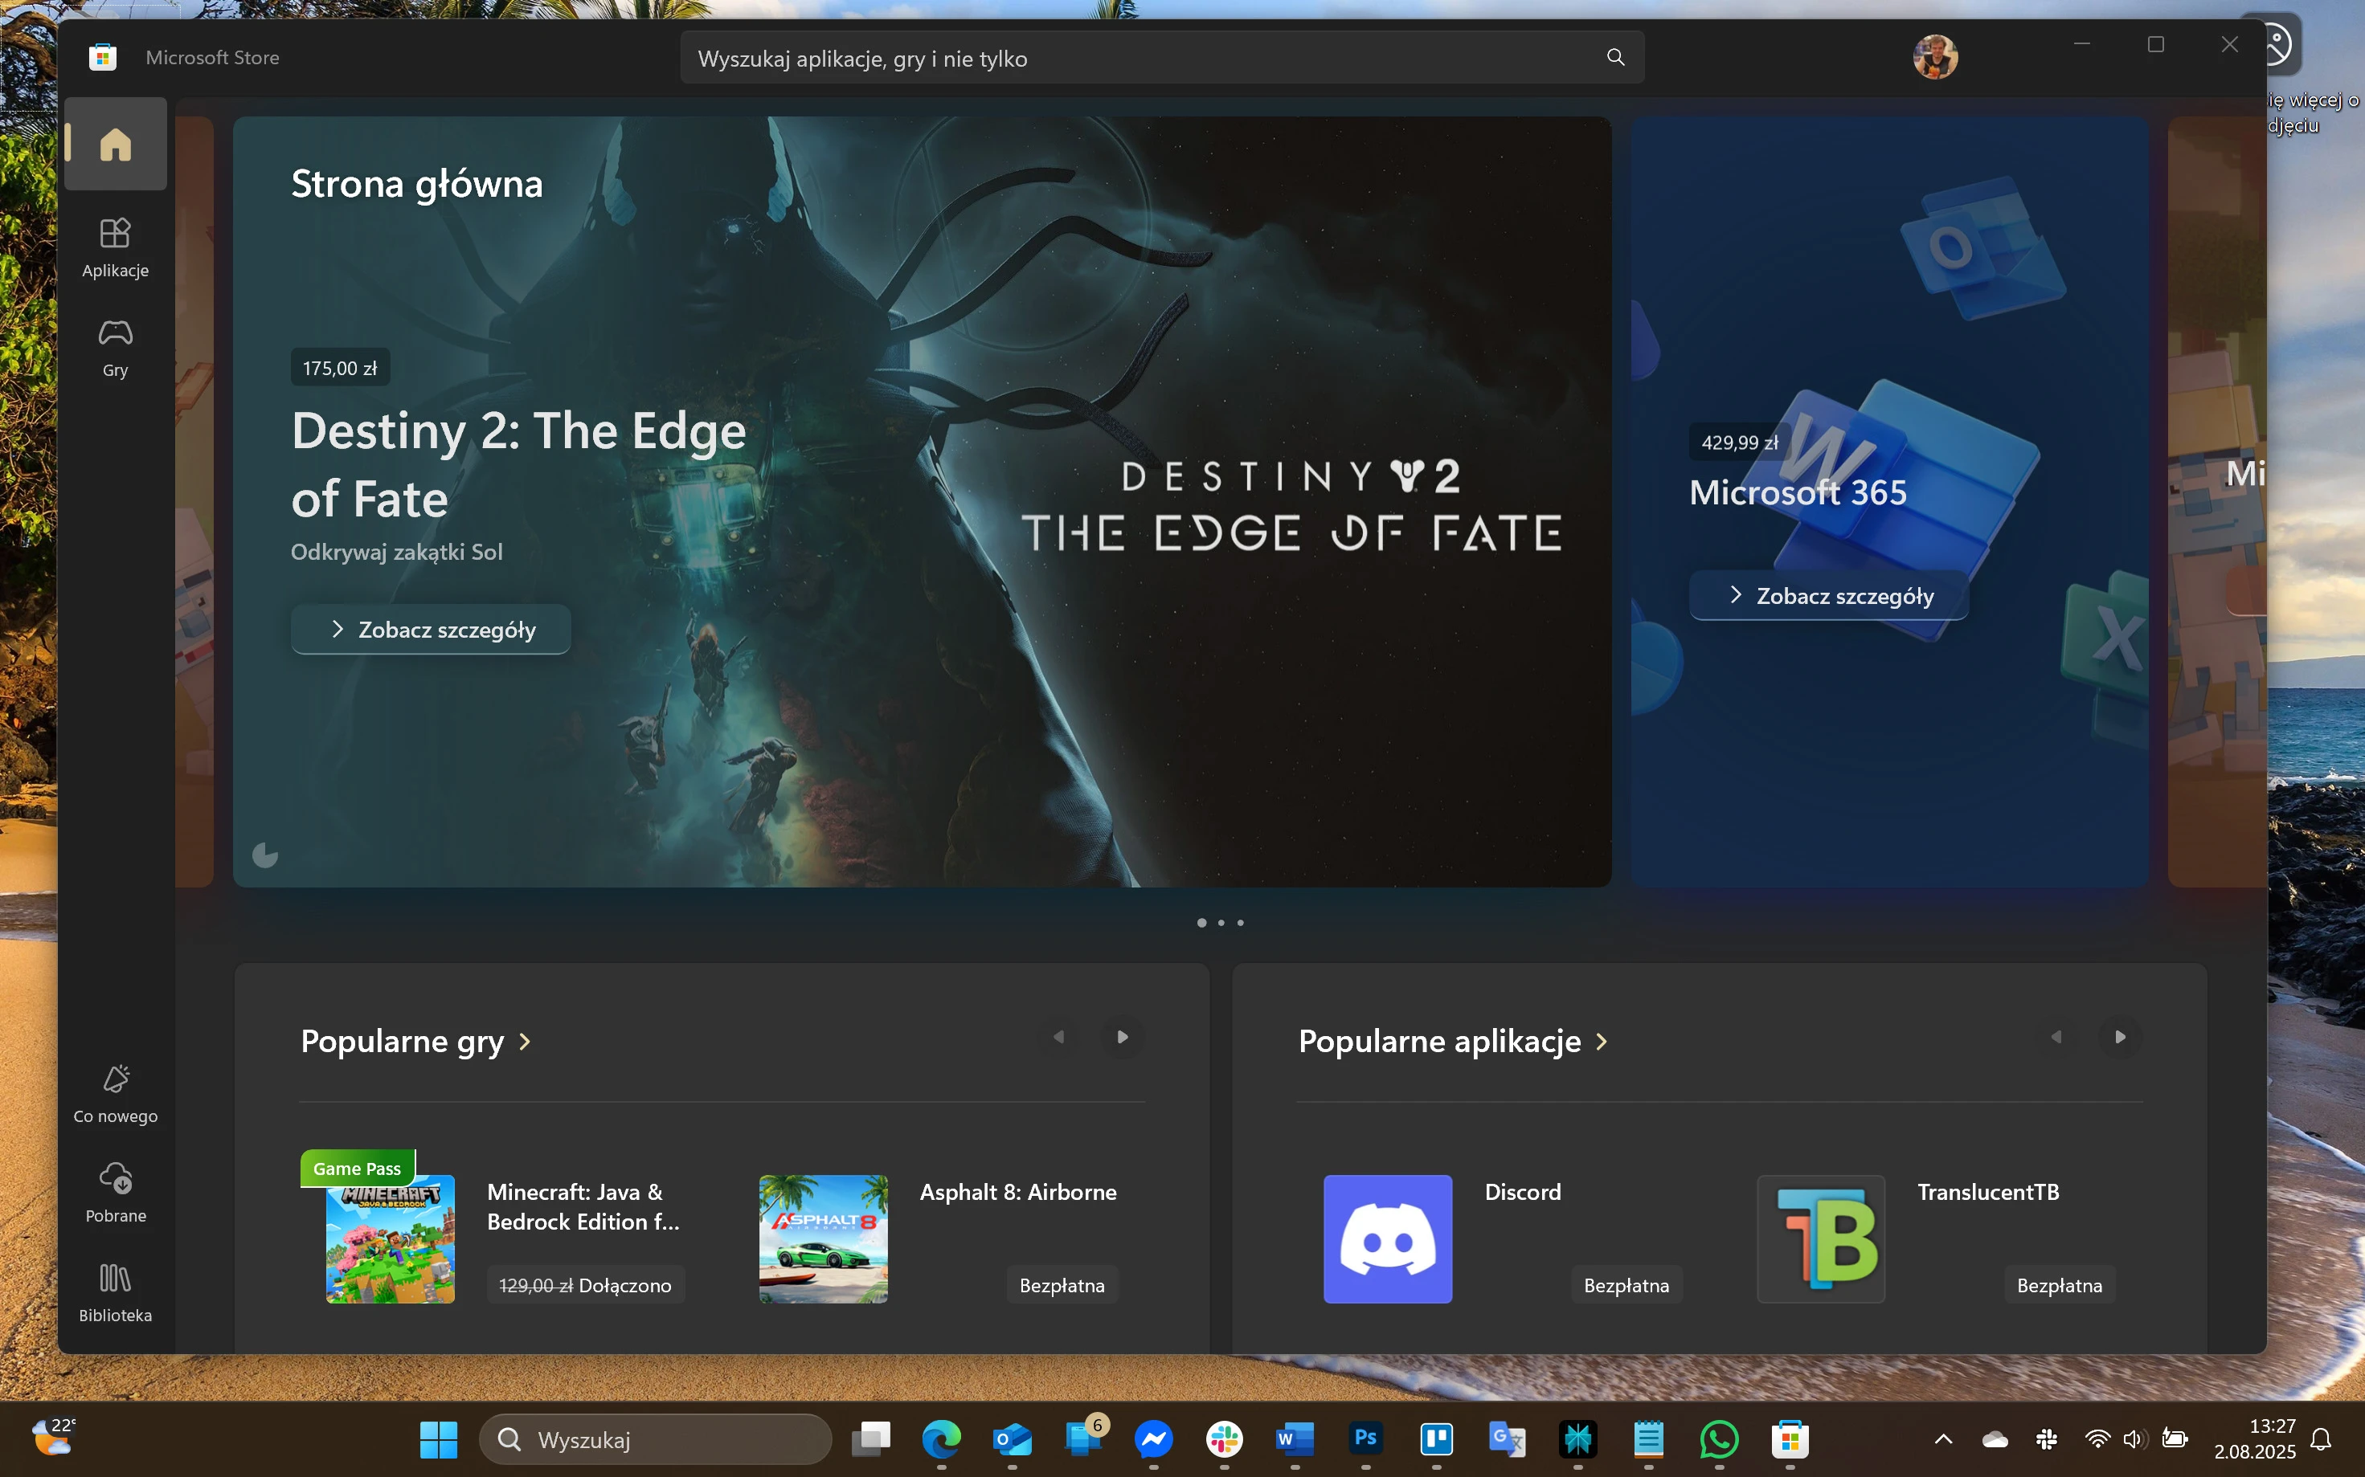Open Destiny 2 Zobacz szczegóły button
Screen dimensions: 2365x1477
click(431, 629)
